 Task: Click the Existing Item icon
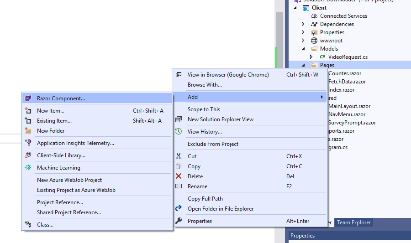pyautogui.click(x=28, y=120)
